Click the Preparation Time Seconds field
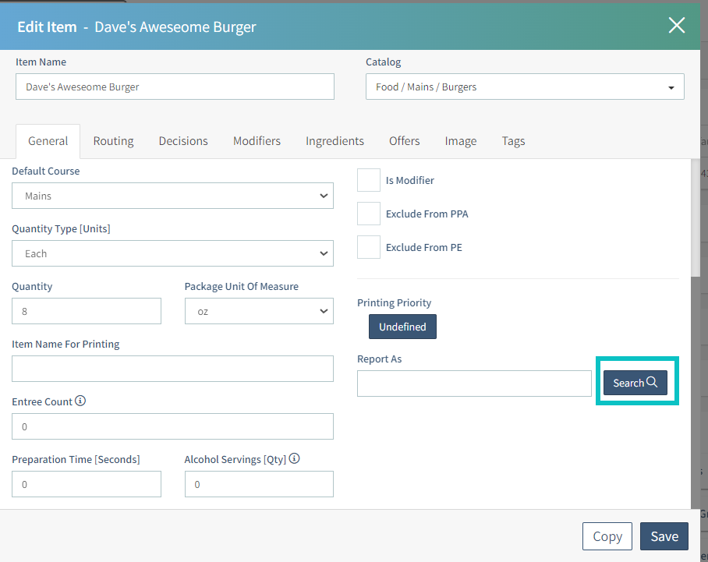Viewport: 708px width, 562px height. tap(87, 484)
